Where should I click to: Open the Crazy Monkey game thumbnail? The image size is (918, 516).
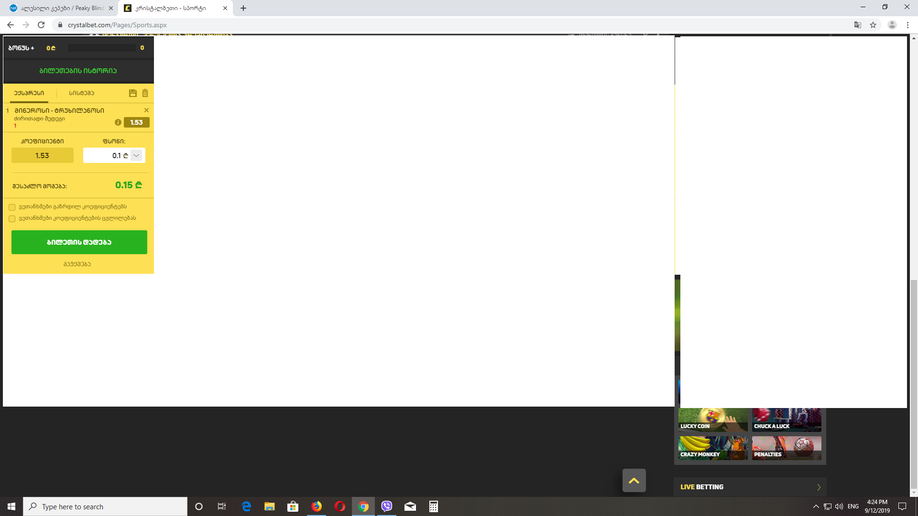coord(713,448)
